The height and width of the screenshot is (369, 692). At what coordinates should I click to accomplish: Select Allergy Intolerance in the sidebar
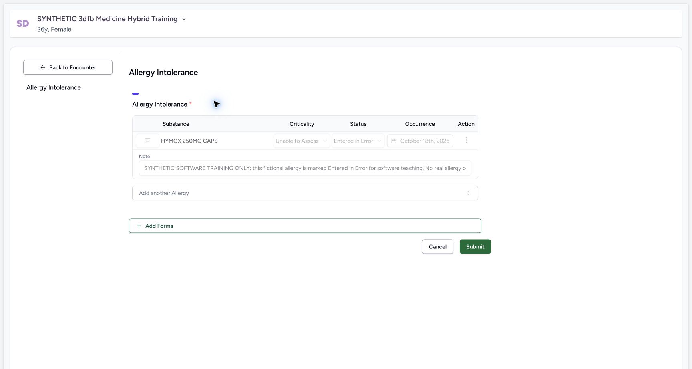(54, 87)
